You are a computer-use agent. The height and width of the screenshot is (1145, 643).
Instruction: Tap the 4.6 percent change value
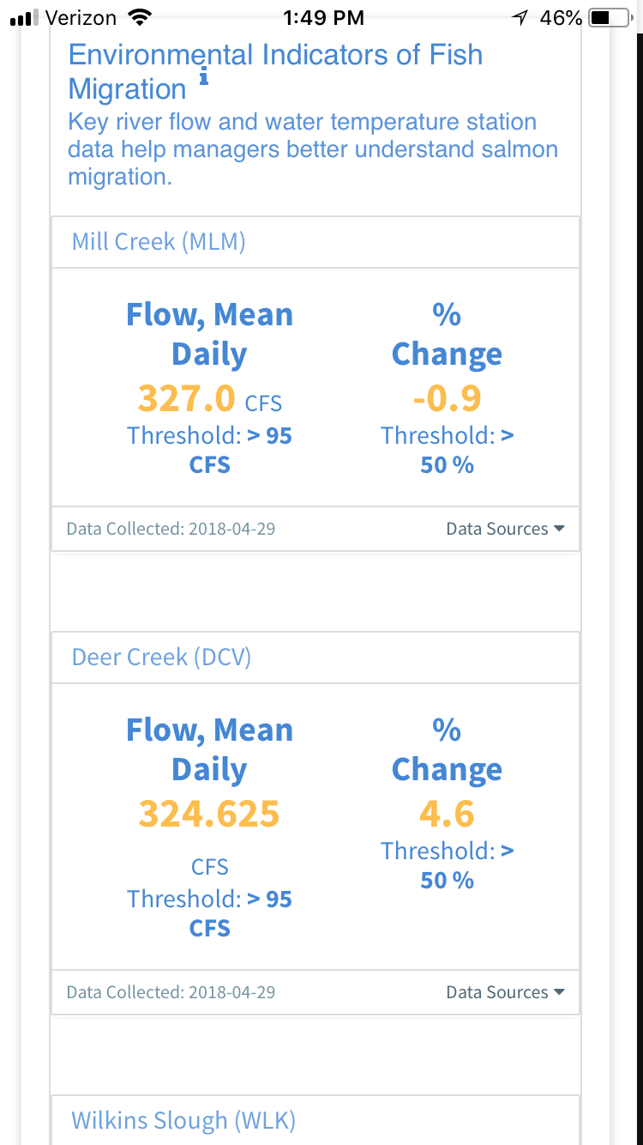(447, 814)
